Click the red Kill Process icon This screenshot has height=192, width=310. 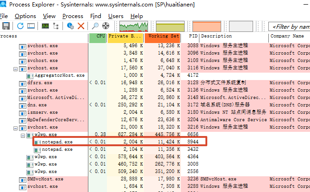(x=81, y=26)
